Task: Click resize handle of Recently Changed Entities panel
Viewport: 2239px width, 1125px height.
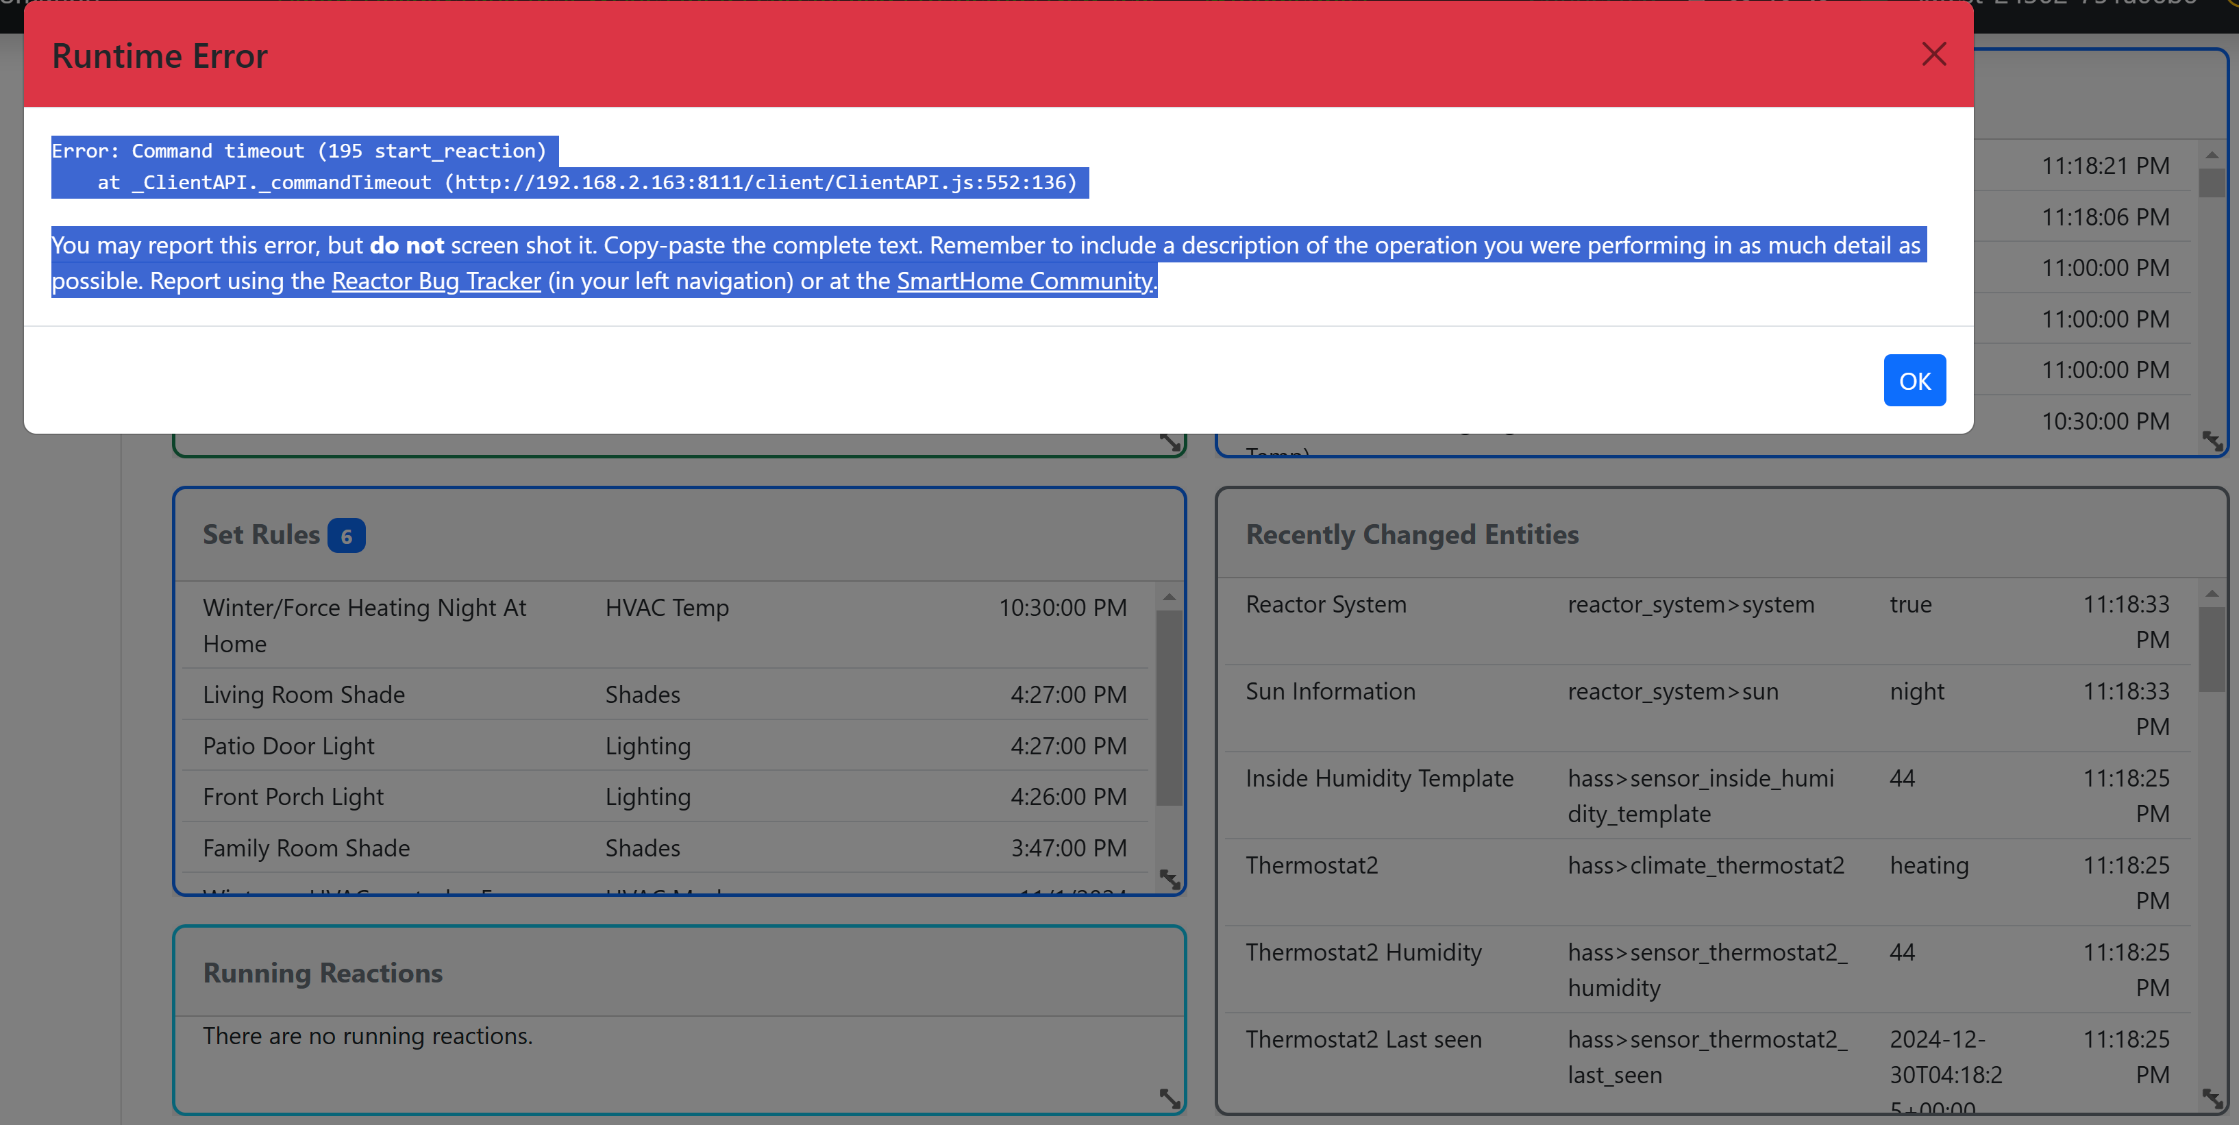Action: point(2213,1099)
